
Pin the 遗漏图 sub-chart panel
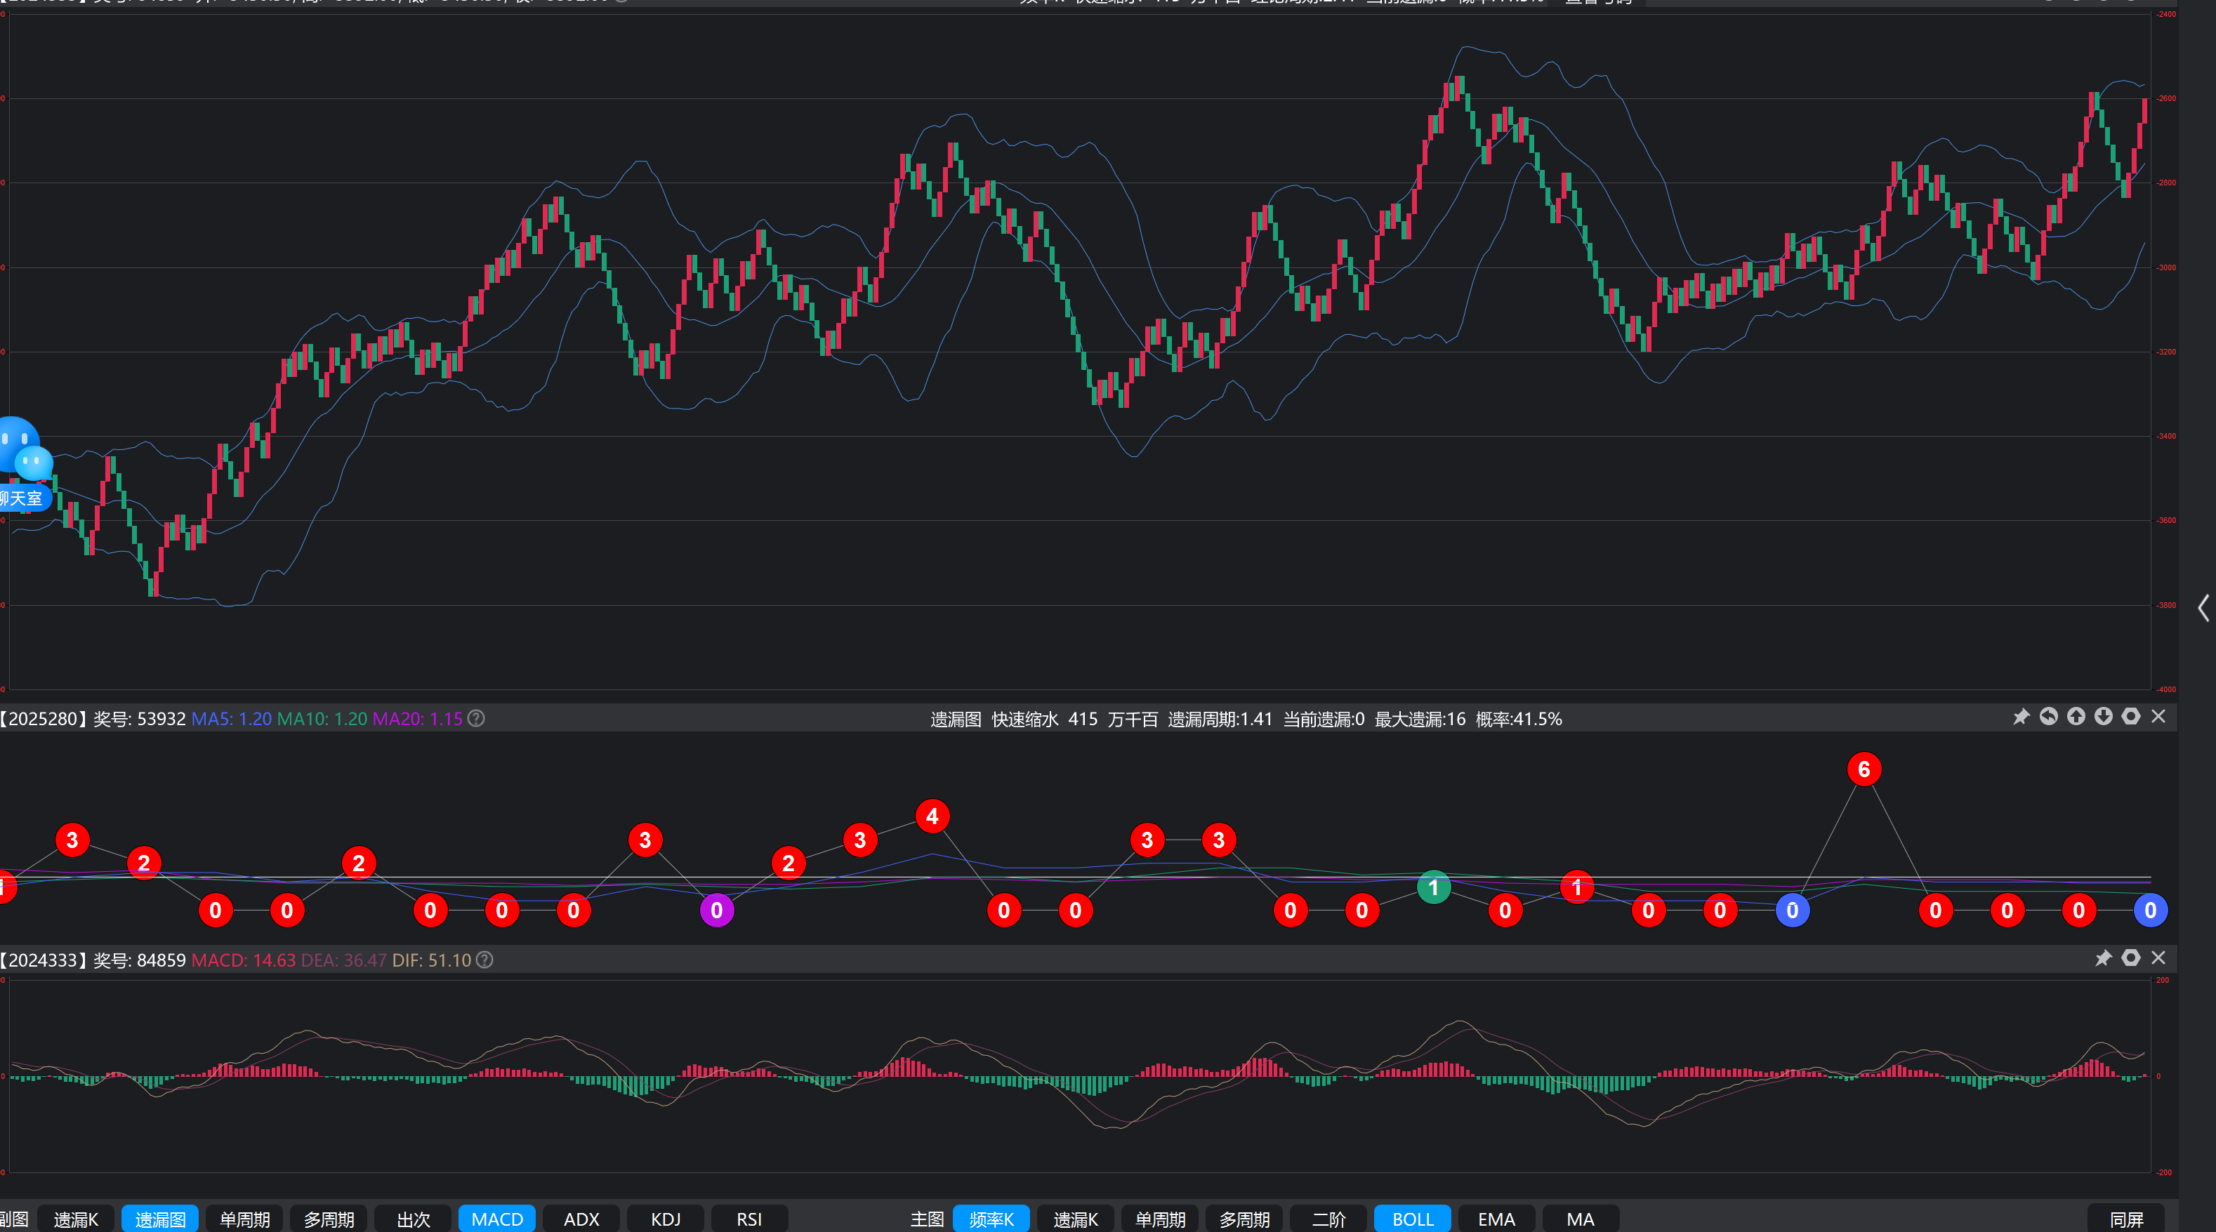click(2021, 717)
